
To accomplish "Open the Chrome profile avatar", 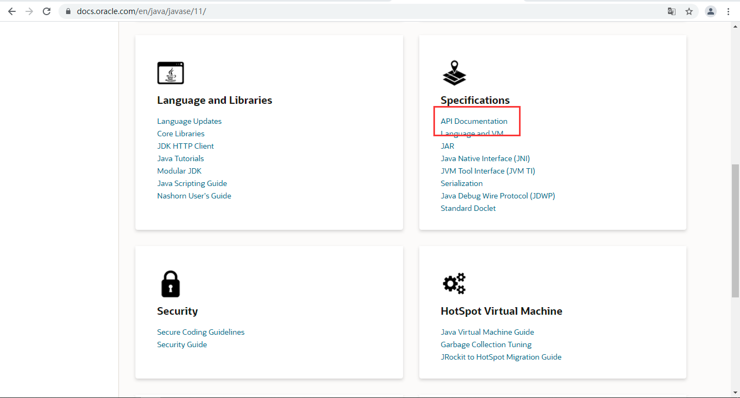I will tap(711, 11).
